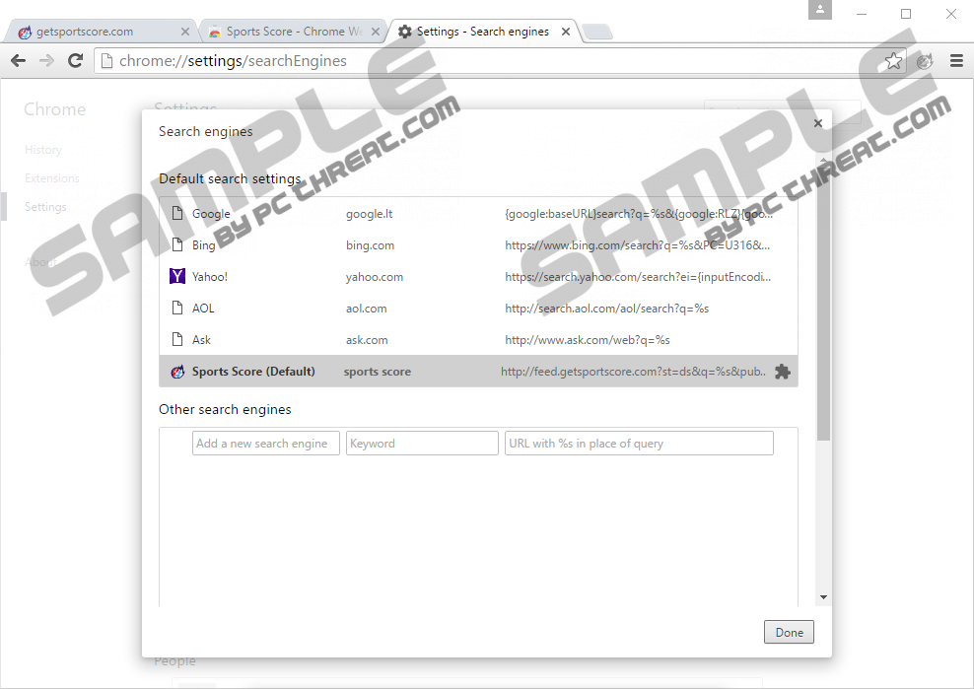This screenshot has height=689, width=974.
Task: Close the Search engines dialog with X
Action: click(x=818, y=123)
